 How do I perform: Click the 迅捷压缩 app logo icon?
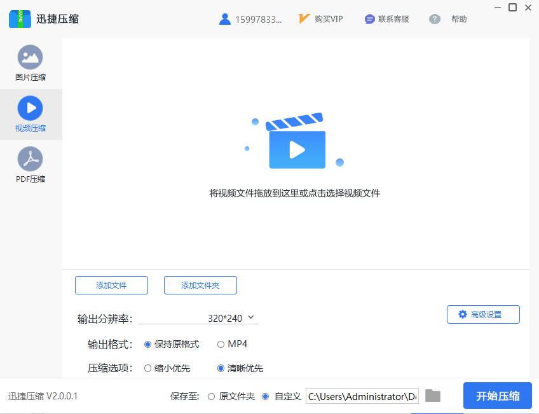(x=20, y=19)
